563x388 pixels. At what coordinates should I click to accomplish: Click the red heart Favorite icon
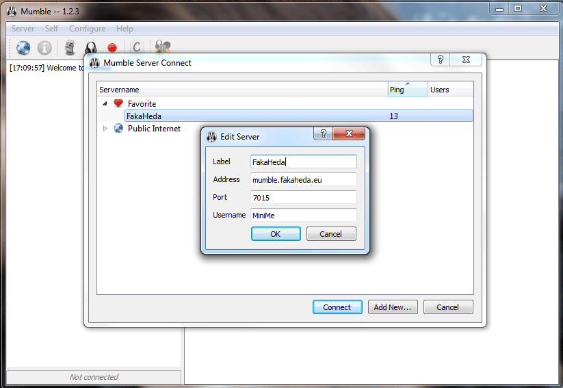tap(118, 103)
